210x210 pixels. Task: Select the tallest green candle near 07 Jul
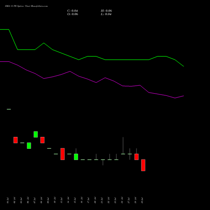pyautogui.click(x=36, y=134)
